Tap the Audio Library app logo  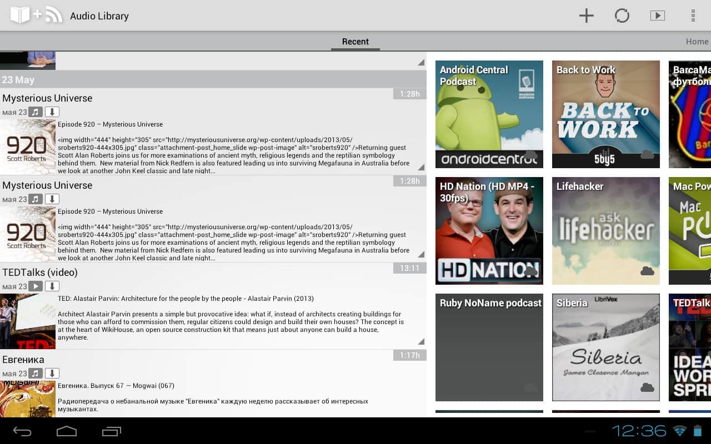pos(36,16)
